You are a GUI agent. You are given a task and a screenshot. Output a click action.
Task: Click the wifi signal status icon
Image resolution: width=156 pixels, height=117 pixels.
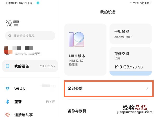coord(142,3)
